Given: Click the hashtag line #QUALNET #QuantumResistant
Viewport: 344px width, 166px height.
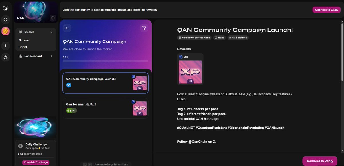Looking at the screenshot, I should coord(231,128).
